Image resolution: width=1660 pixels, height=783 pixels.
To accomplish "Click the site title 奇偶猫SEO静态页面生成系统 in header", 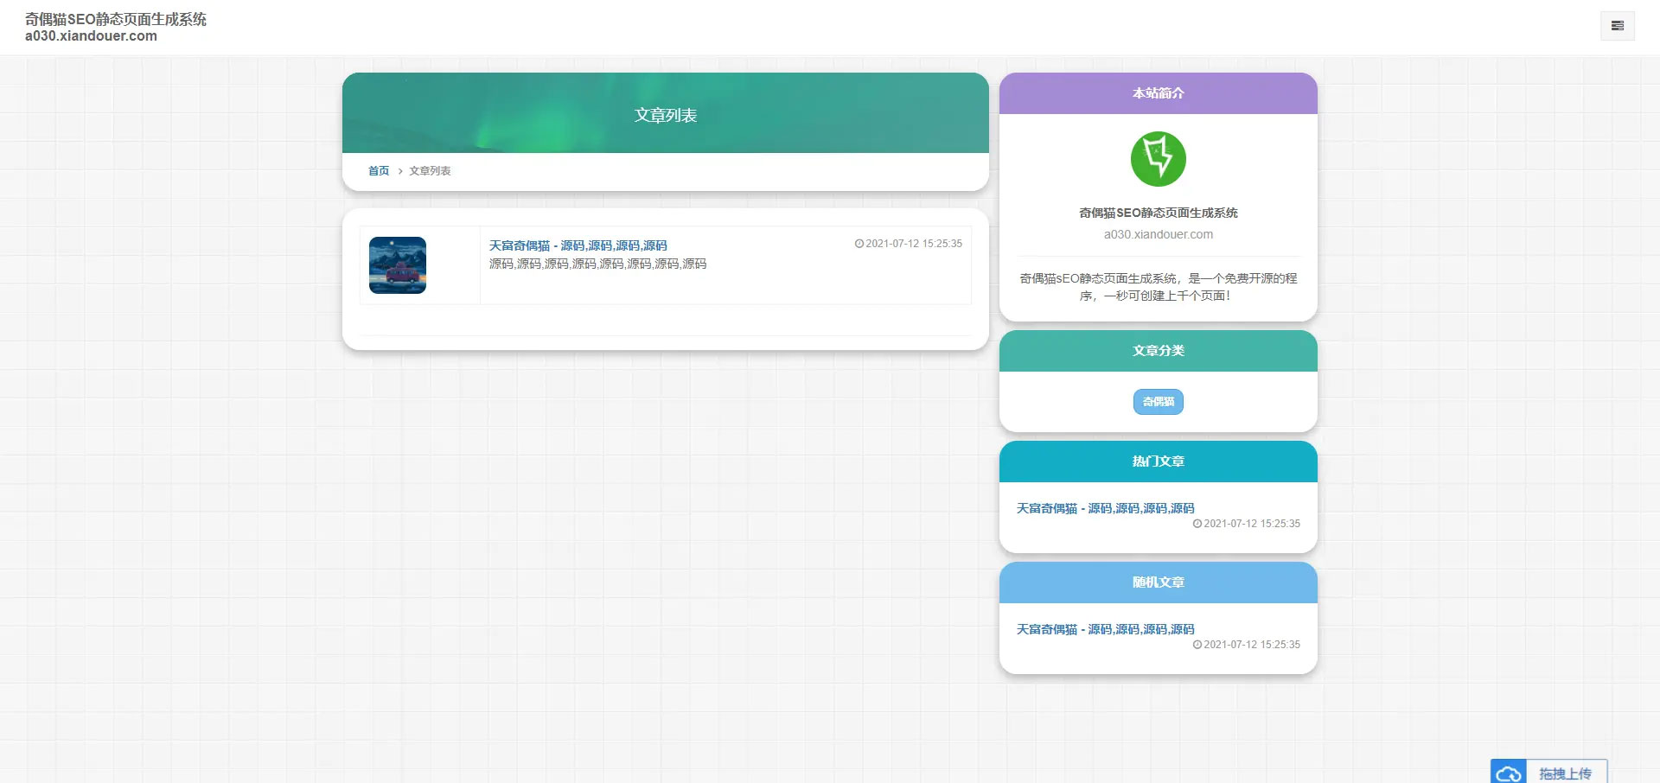I will (116, 18).
